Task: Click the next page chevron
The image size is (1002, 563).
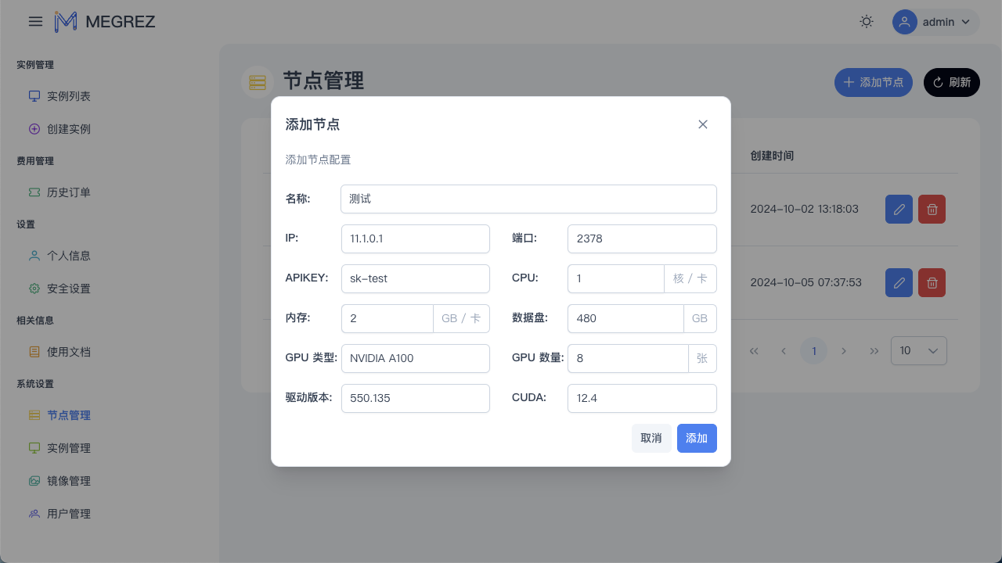Action: click(x=844, y=351)
